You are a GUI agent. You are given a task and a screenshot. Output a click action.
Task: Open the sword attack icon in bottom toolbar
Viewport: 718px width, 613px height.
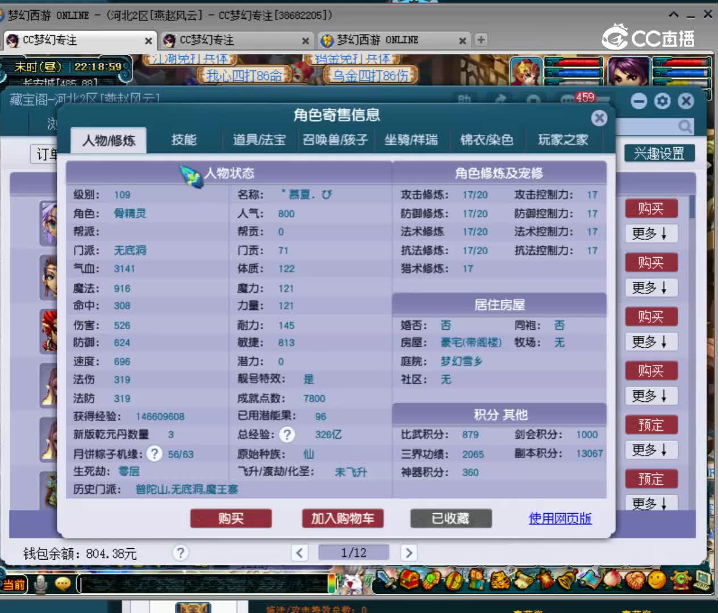[x=386, y=580]
